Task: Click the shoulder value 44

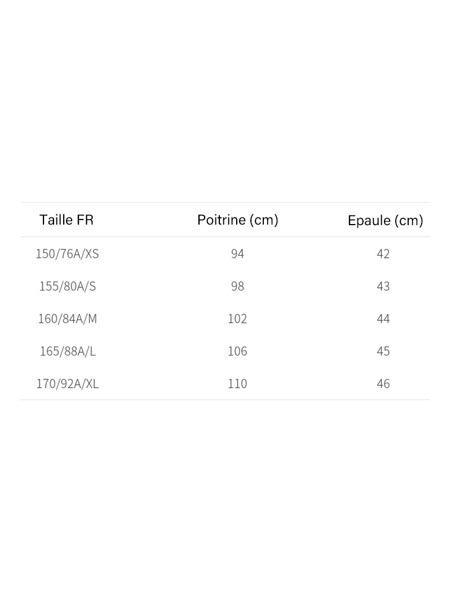Action: 383,319
